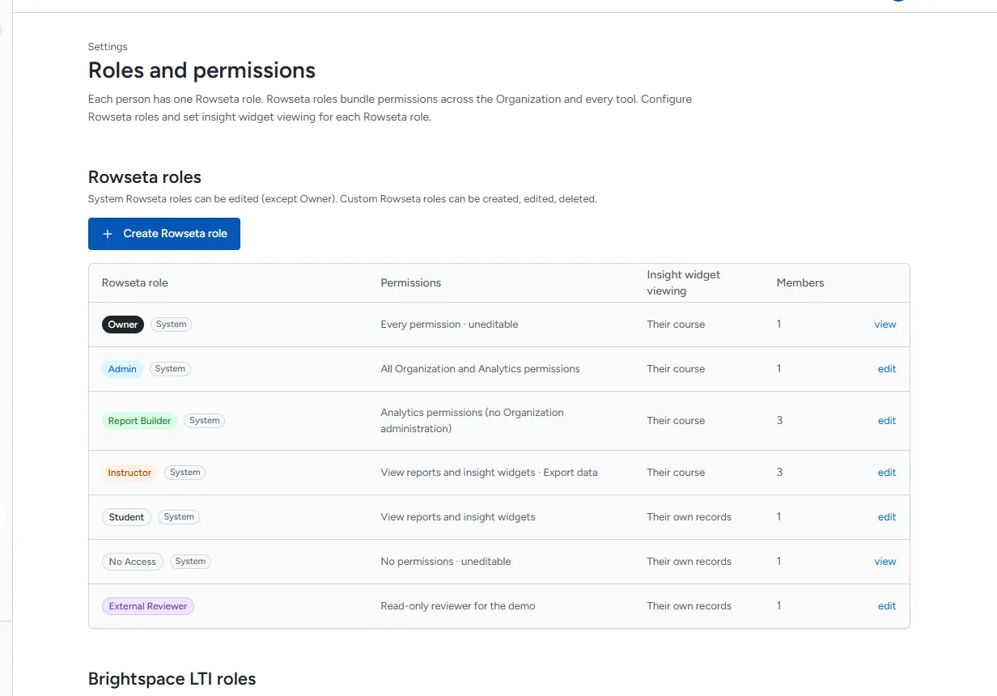Screen dimensions: 997x696
Task: Click member count 1 for External Reviewer row
Action: point(779,605)
